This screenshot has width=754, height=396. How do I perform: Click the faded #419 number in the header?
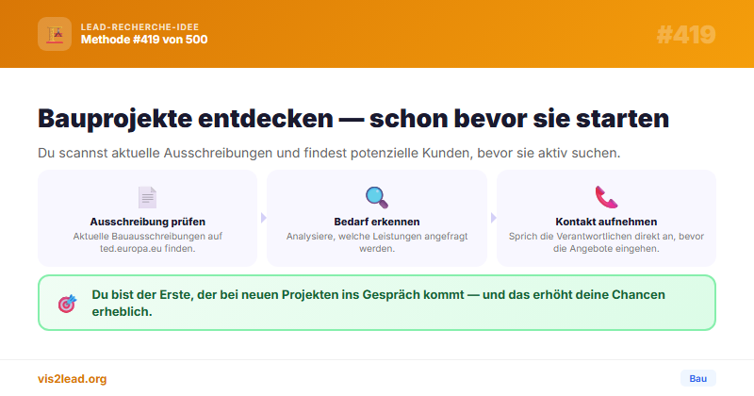tap(686, 35)
